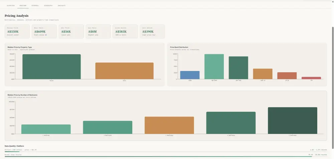Click the 4 Bedroom bar
334x159 pixels.
(x=231, y=123)
